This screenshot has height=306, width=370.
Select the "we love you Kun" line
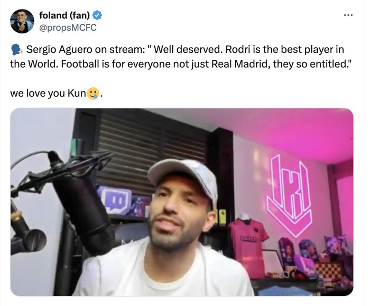[48, 93]
